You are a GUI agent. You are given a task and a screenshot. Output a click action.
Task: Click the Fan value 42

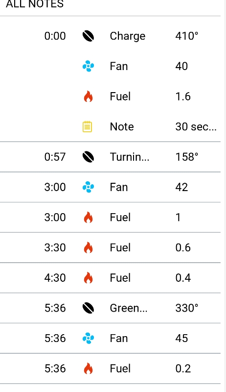pos(181,187)
